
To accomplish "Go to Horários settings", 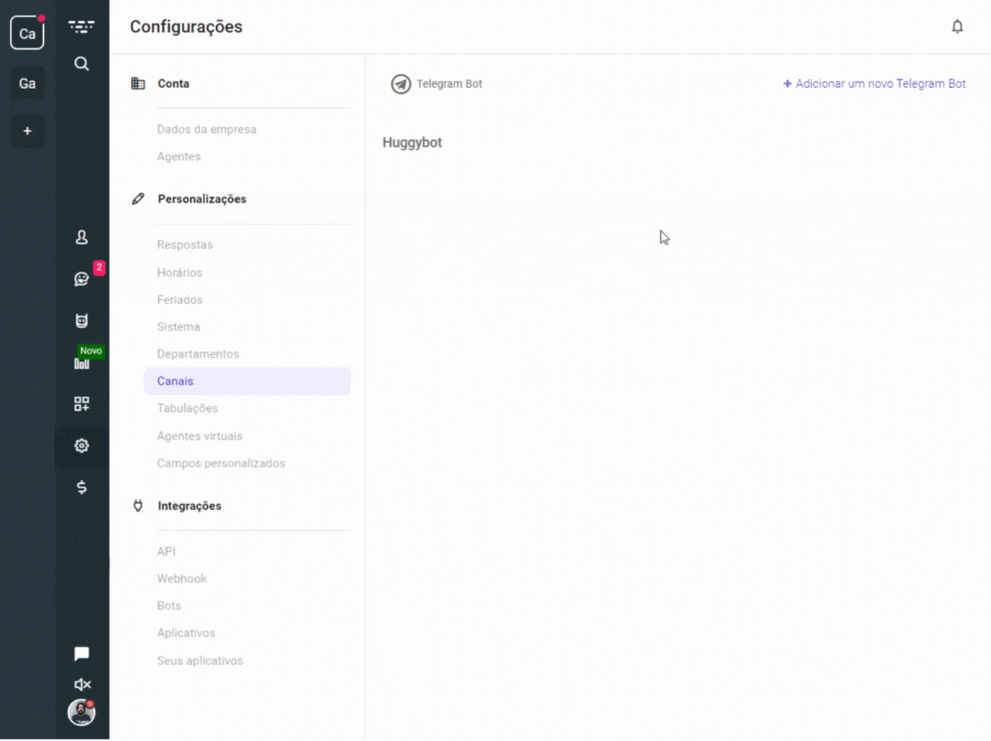I will (x=179, y=273).
